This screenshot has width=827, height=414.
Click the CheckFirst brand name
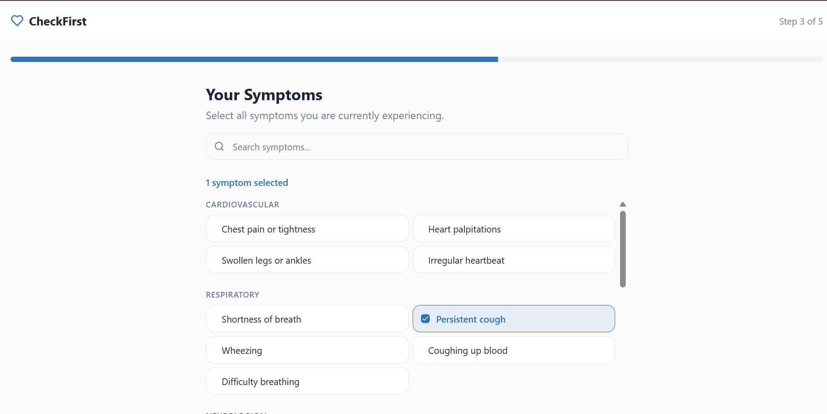click(58, 21)
